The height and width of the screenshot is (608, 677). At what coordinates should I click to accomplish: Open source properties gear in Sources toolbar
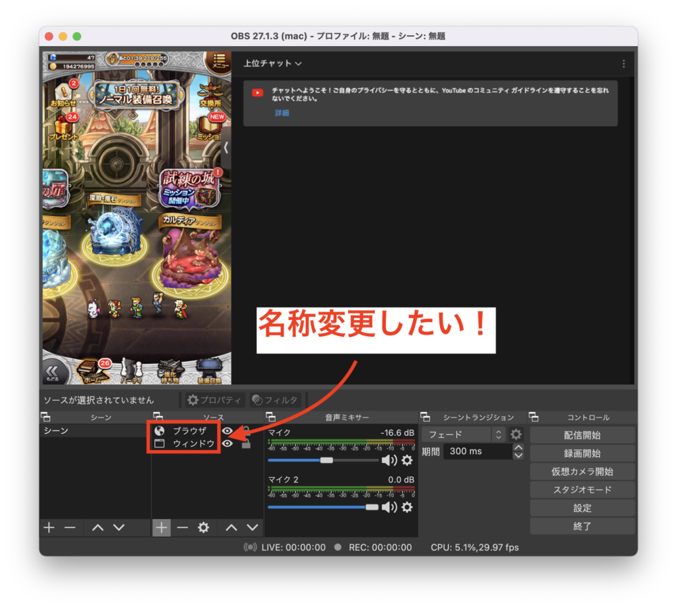203,527
